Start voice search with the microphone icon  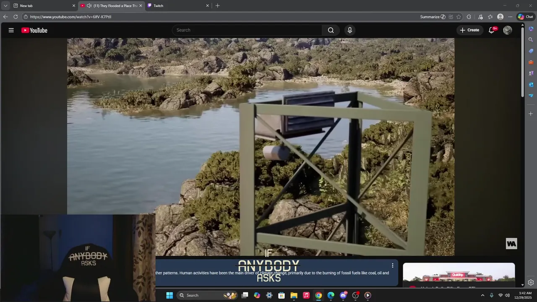coord(350,30)
